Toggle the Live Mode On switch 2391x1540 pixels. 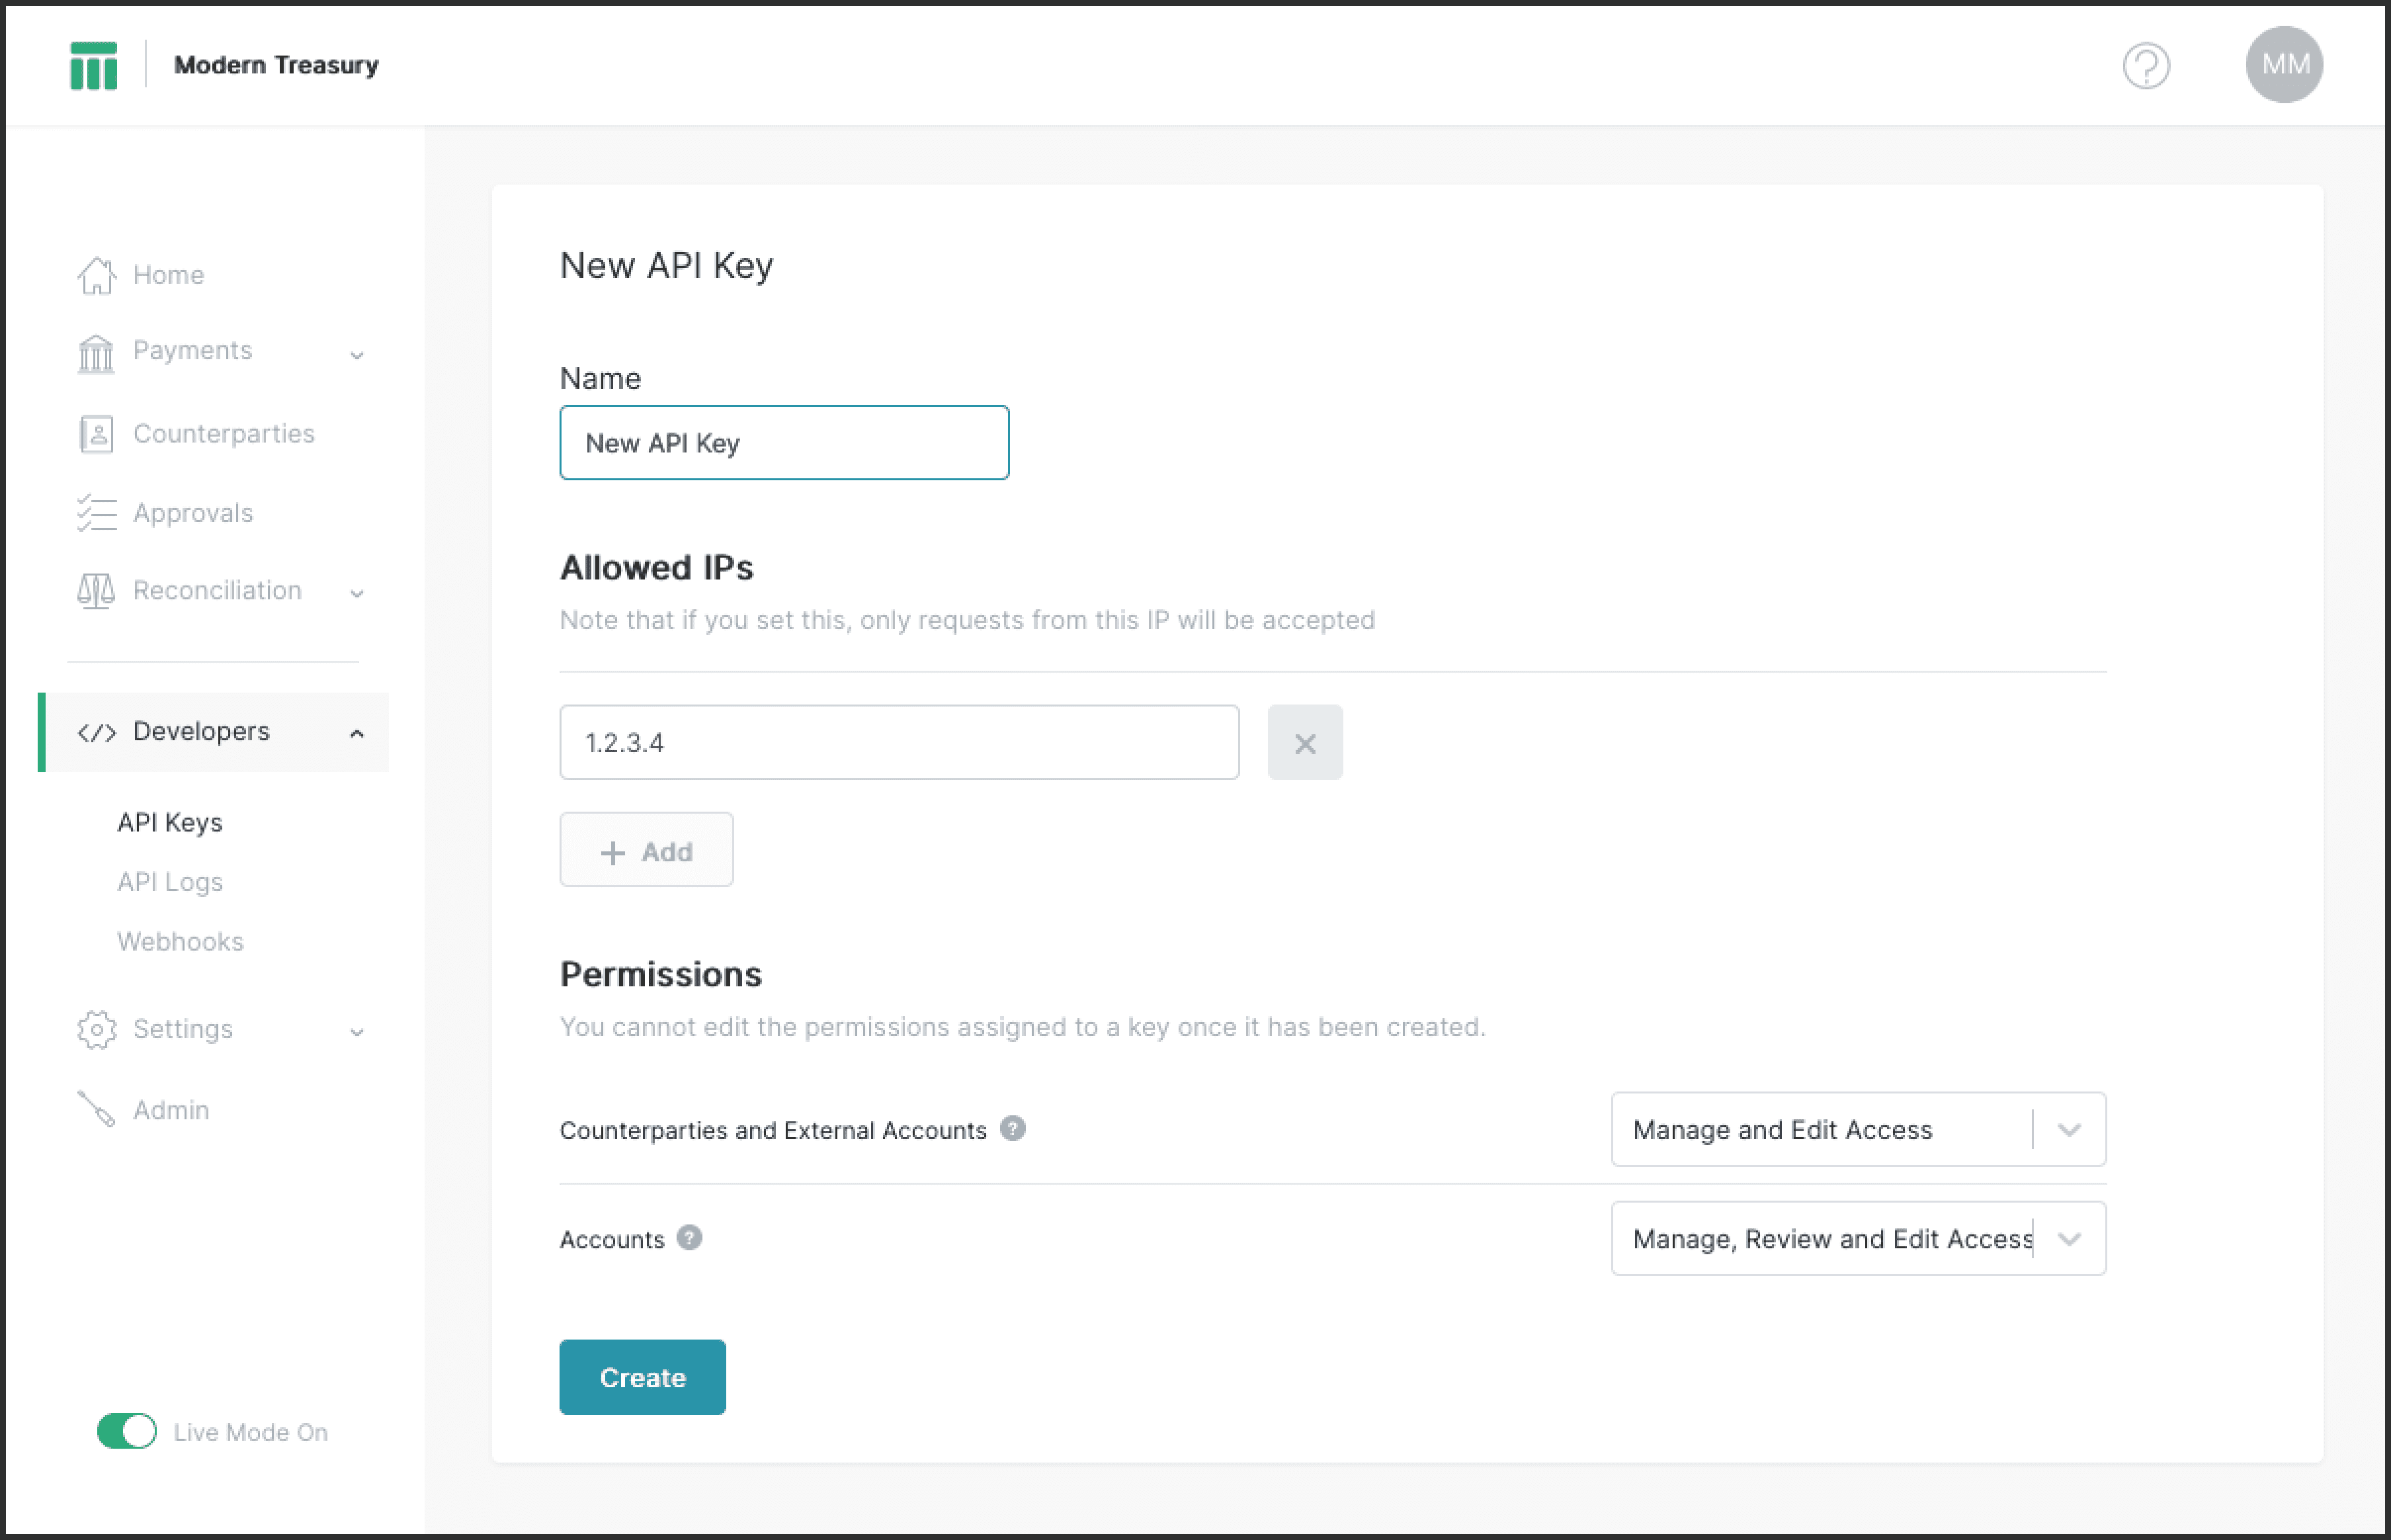(x=126, y=1432)
